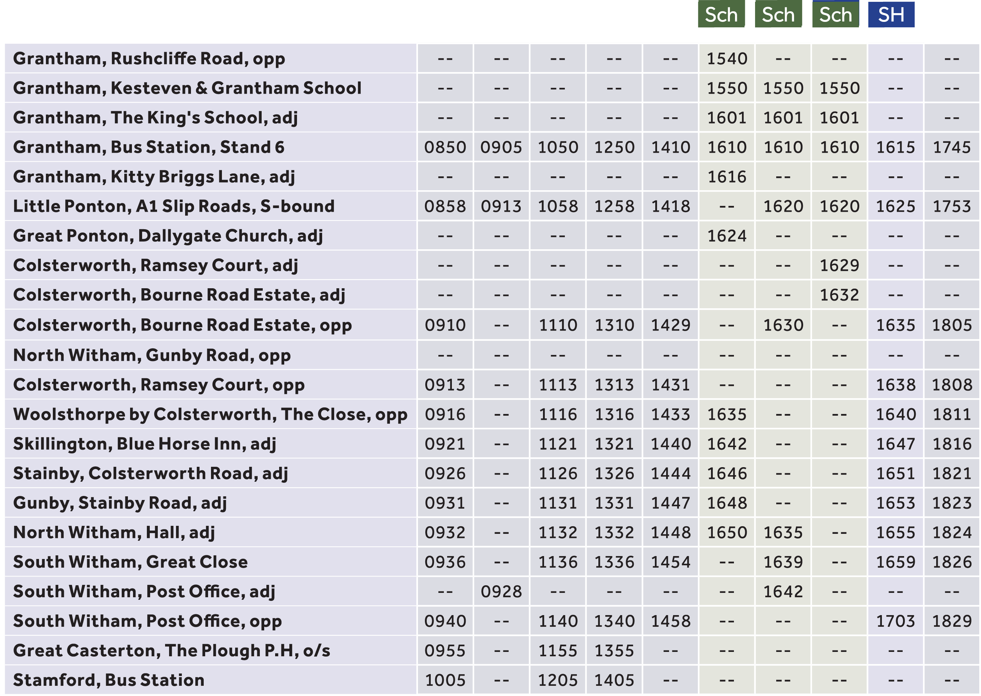Select Great Casterton, The Plough P.H stop
981x696 pixels.
[171, 650]
